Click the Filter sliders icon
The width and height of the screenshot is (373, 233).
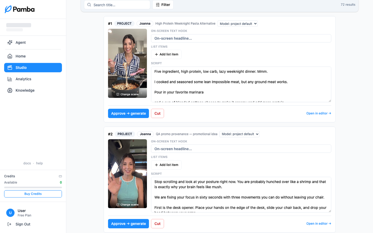click(158, 5)
